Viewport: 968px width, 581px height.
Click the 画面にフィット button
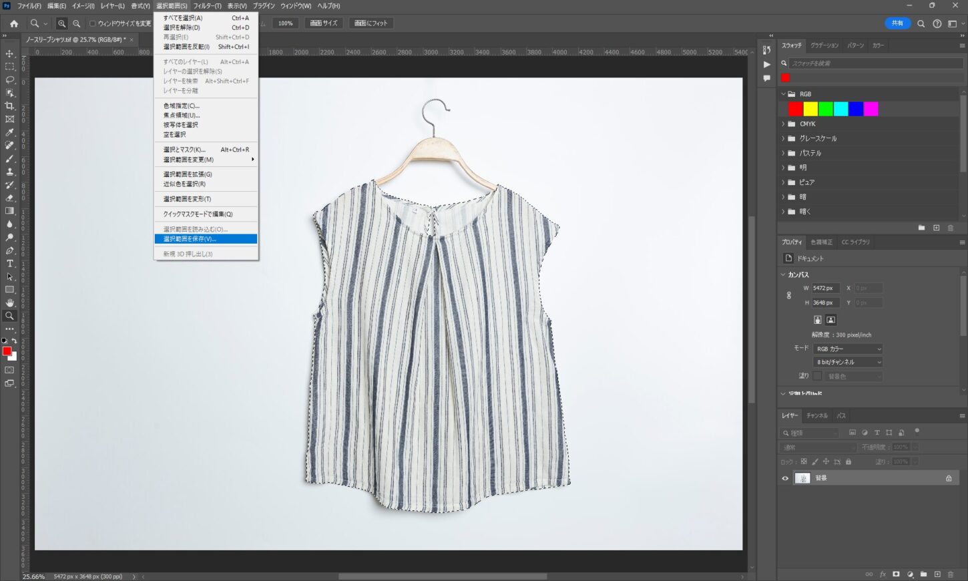(371, 23)
